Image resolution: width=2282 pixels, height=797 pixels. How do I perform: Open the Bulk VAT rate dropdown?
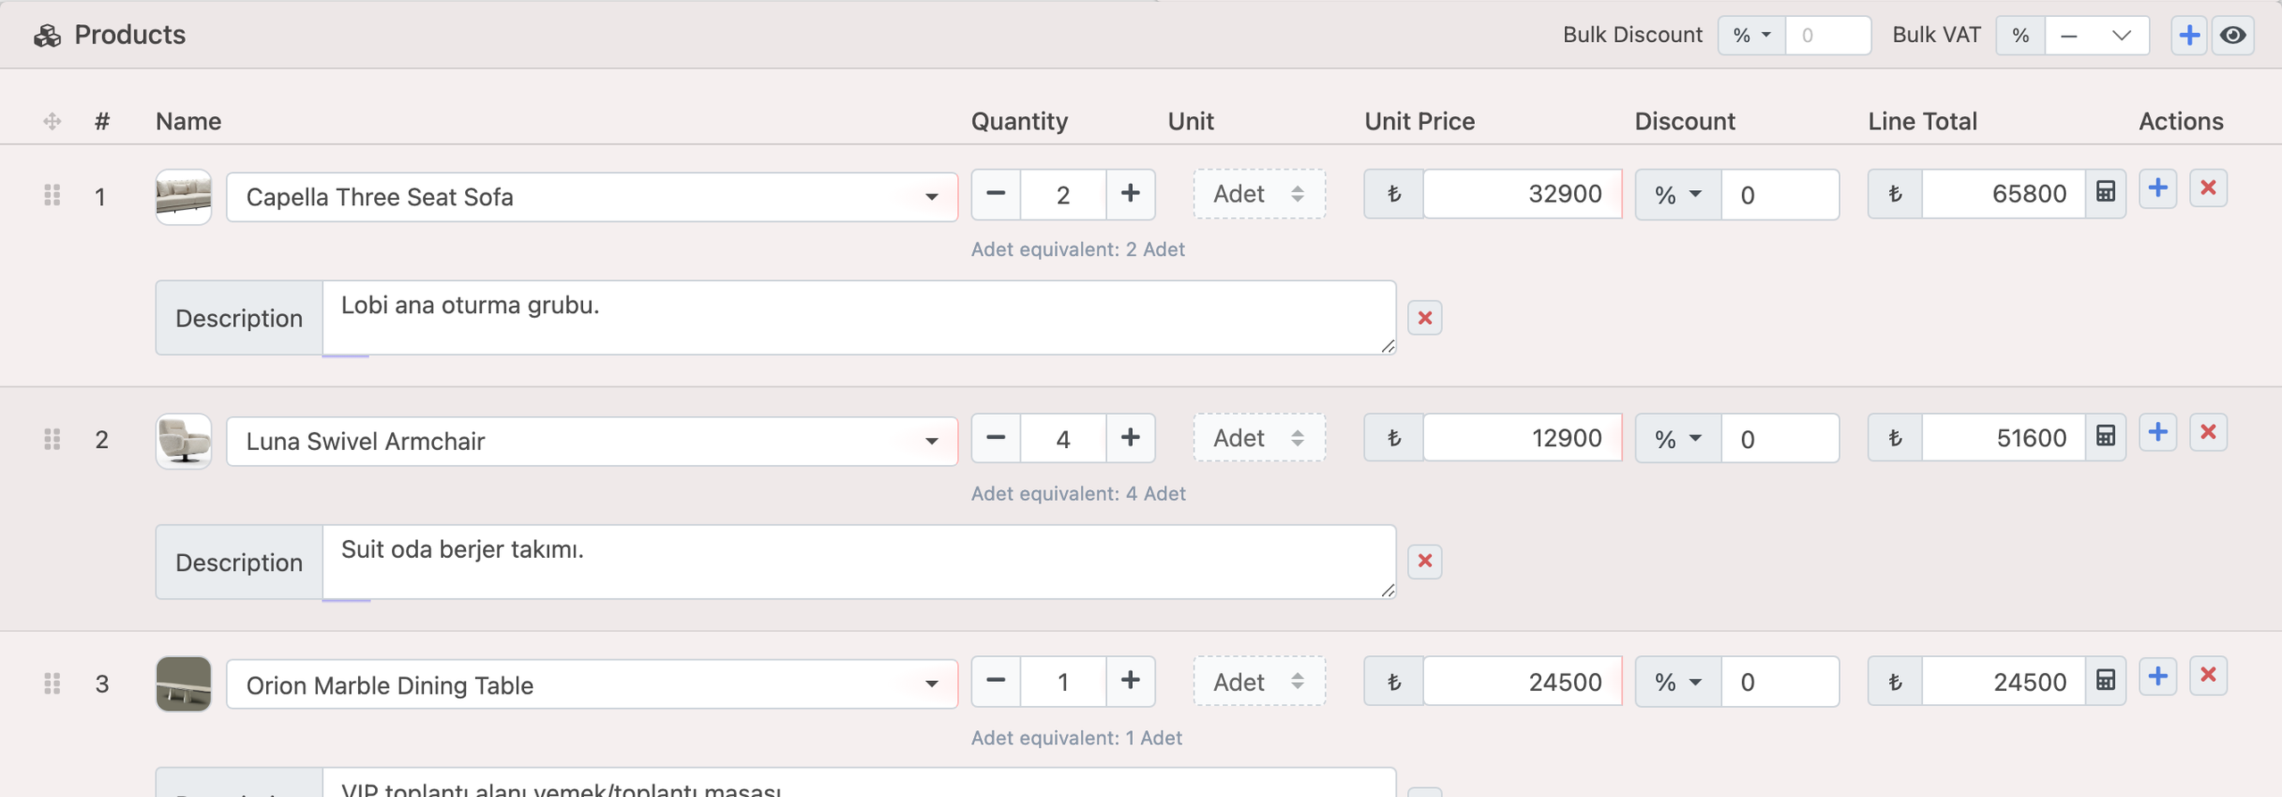pyautogui.click(x=2096, y=36)
